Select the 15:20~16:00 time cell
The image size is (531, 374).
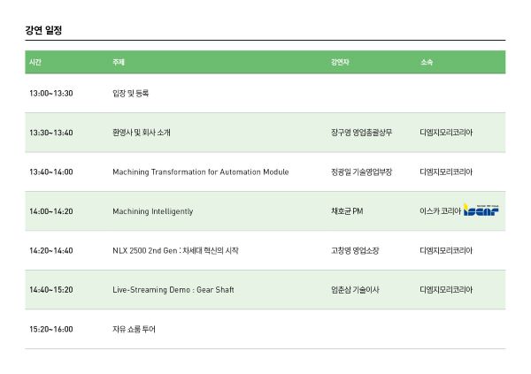[x=51, y=329]
